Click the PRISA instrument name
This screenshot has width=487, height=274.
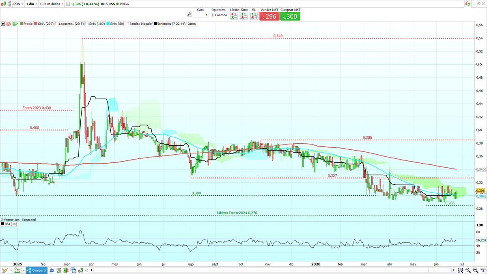click(x=124, y=4)
